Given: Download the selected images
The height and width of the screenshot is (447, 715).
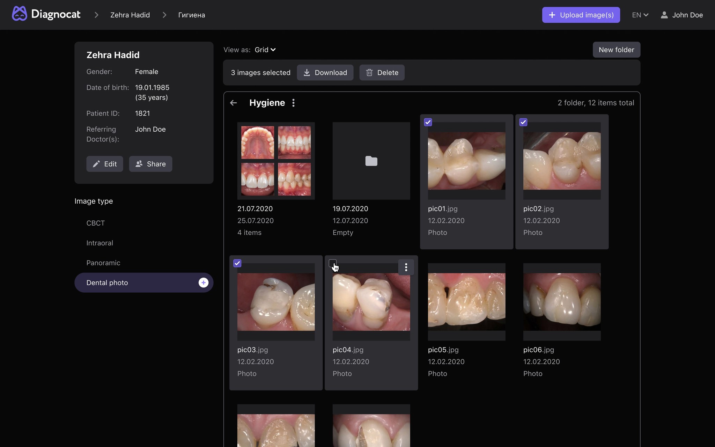Looking at the screenshot, I should (x=325, y=73).
